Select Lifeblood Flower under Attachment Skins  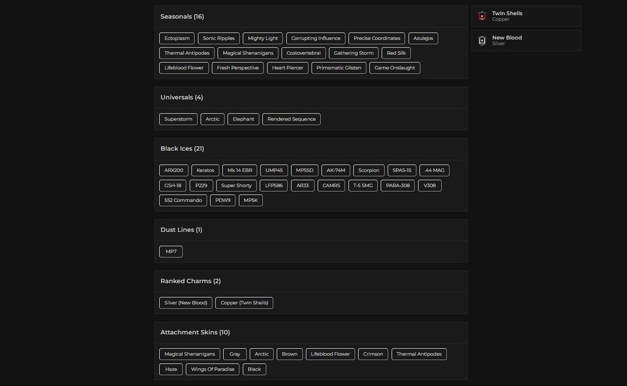331,354
